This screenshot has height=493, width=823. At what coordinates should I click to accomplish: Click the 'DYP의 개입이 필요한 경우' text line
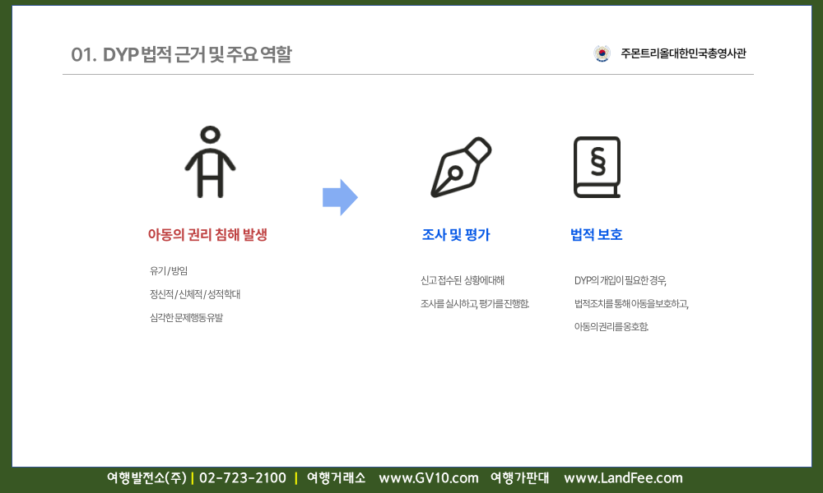[621, 280]
